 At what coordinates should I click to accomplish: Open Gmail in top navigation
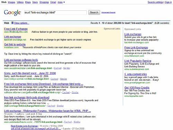tap(53, 2)
